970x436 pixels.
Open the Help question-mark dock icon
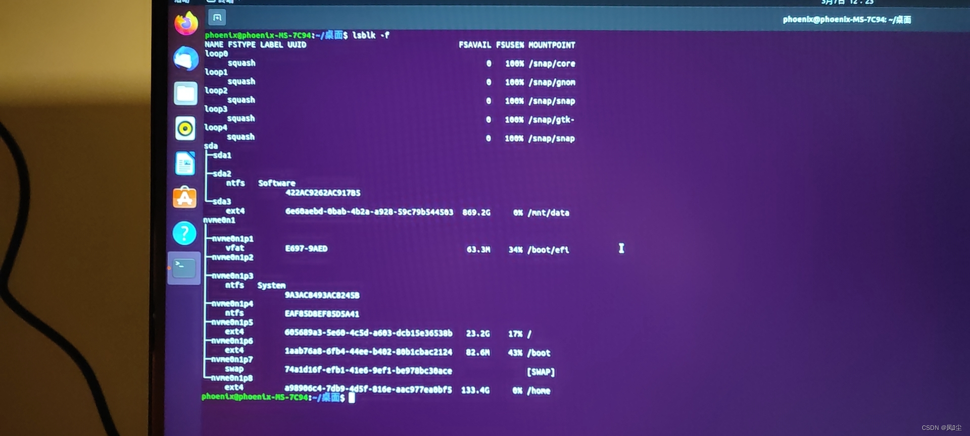184,233
